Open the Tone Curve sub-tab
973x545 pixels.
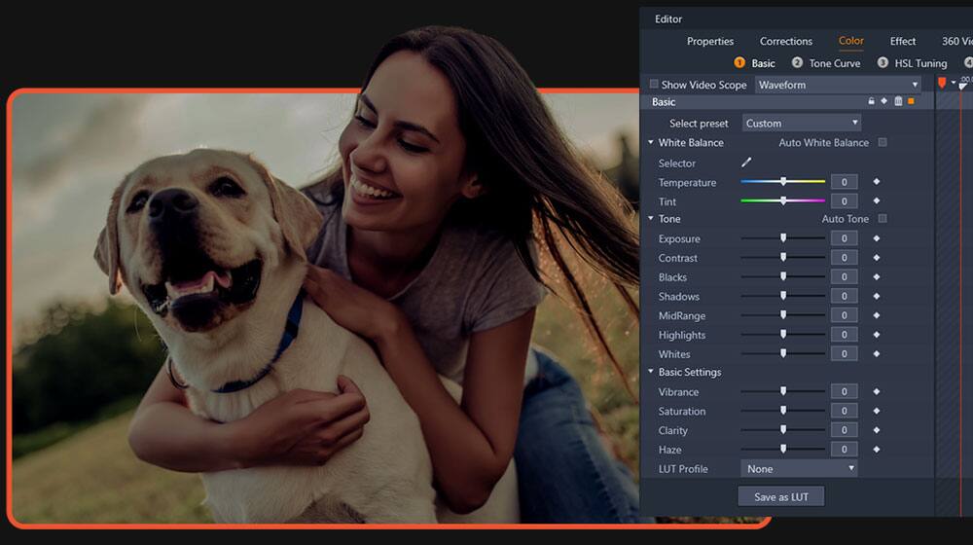click(x=834, y=63)
